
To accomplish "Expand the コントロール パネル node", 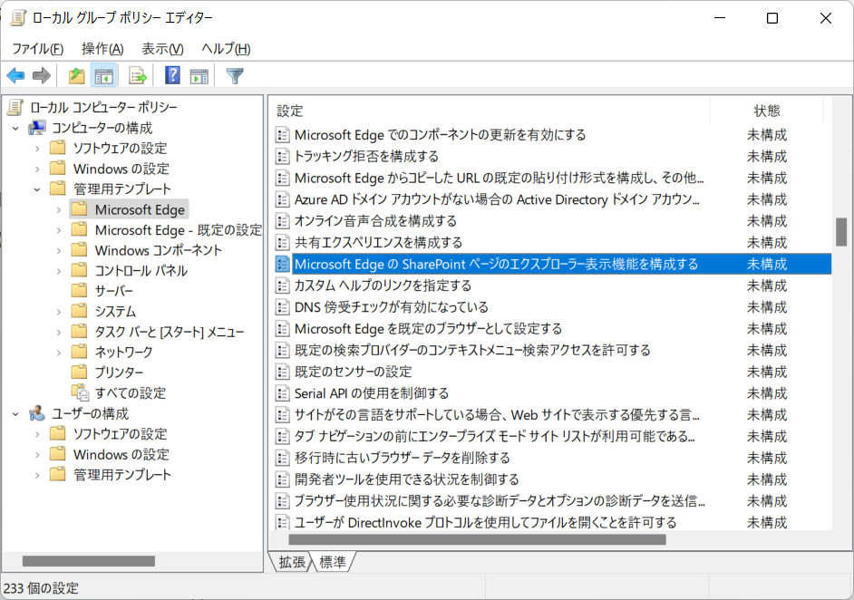I will point(59,271).
